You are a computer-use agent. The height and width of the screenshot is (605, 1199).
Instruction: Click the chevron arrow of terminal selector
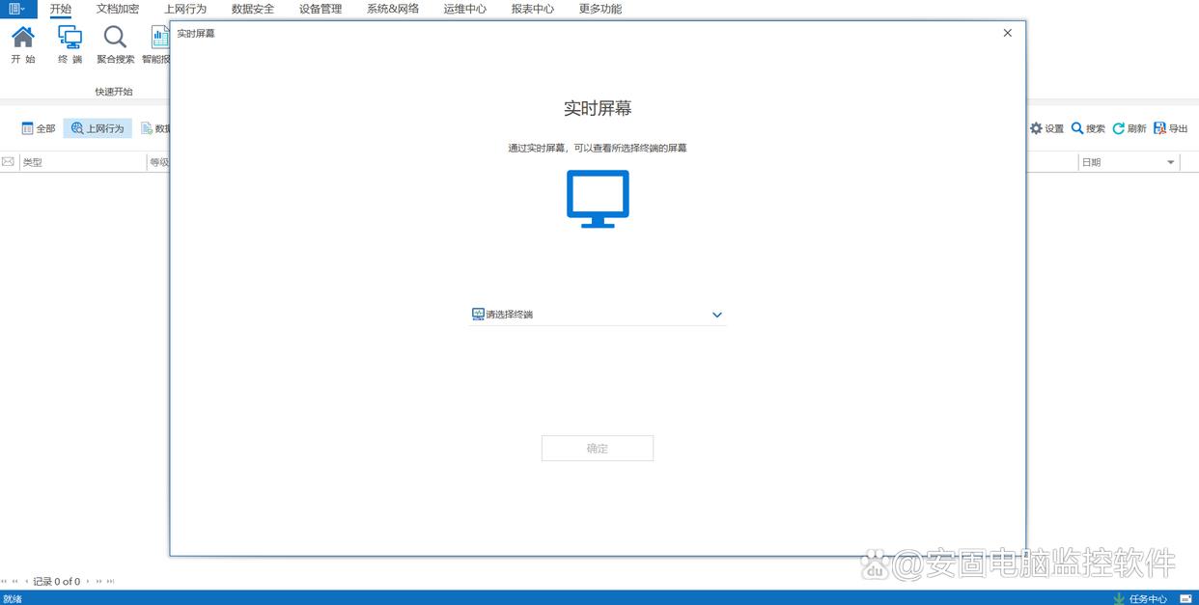(717, 315)
